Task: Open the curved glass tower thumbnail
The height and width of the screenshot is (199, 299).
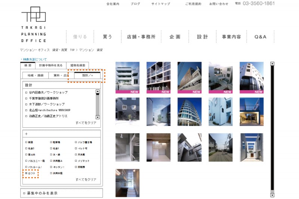Action: click(x=189, y=112)
